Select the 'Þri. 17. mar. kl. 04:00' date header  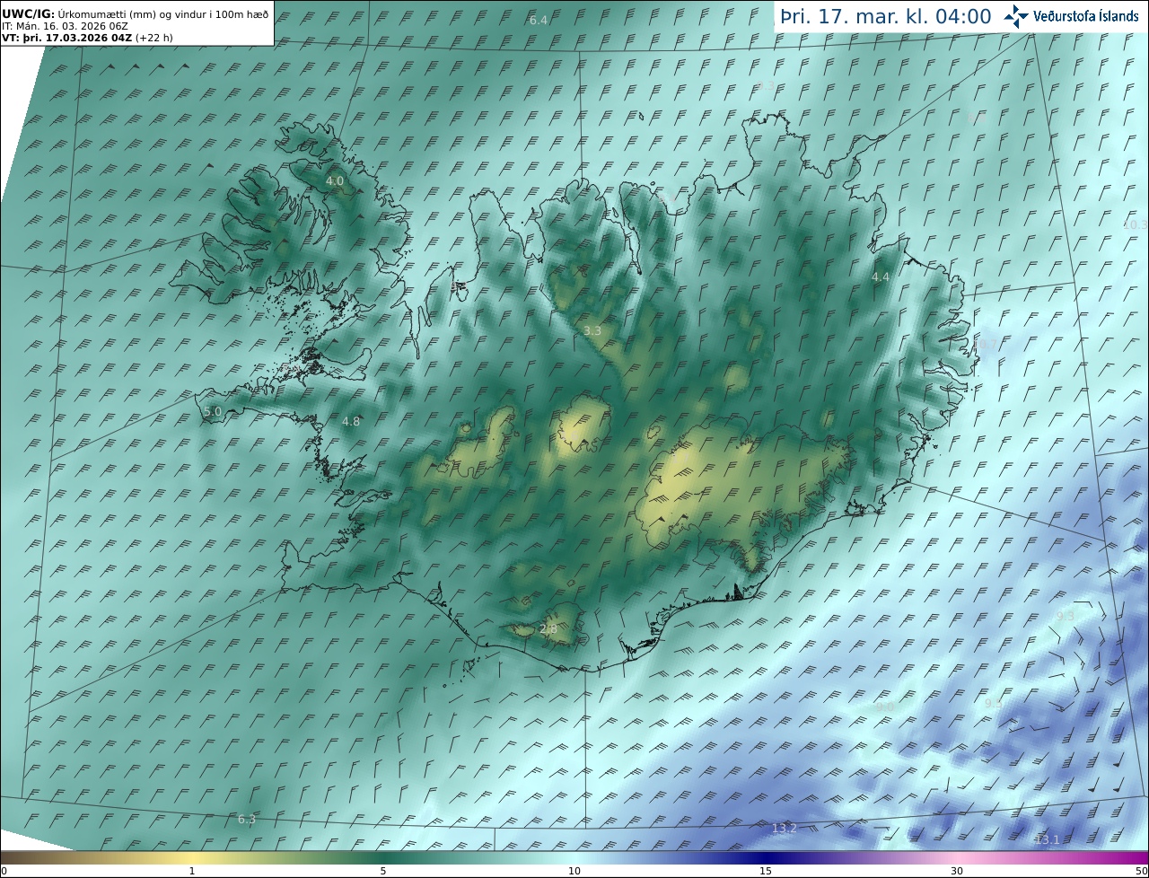pos(886,16)
